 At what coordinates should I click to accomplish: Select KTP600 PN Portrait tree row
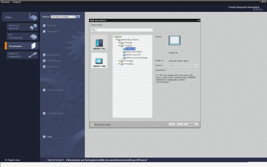(x=133, y=52)
